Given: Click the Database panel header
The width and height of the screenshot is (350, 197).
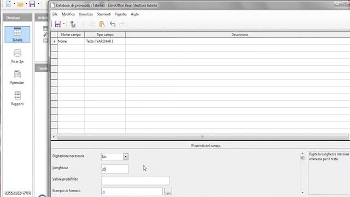Looking at the screenshot, I should click(17, 18).
